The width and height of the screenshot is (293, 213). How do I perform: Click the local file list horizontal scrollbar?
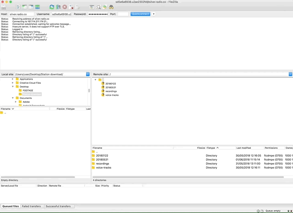pyautogui.click(x=38, y=177)
